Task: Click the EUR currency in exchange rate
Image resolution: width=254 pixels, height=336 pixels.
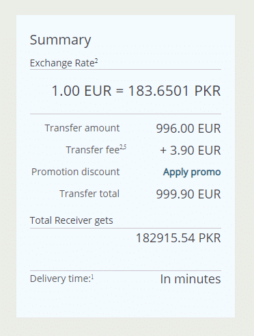Action: tap(98, 91)
